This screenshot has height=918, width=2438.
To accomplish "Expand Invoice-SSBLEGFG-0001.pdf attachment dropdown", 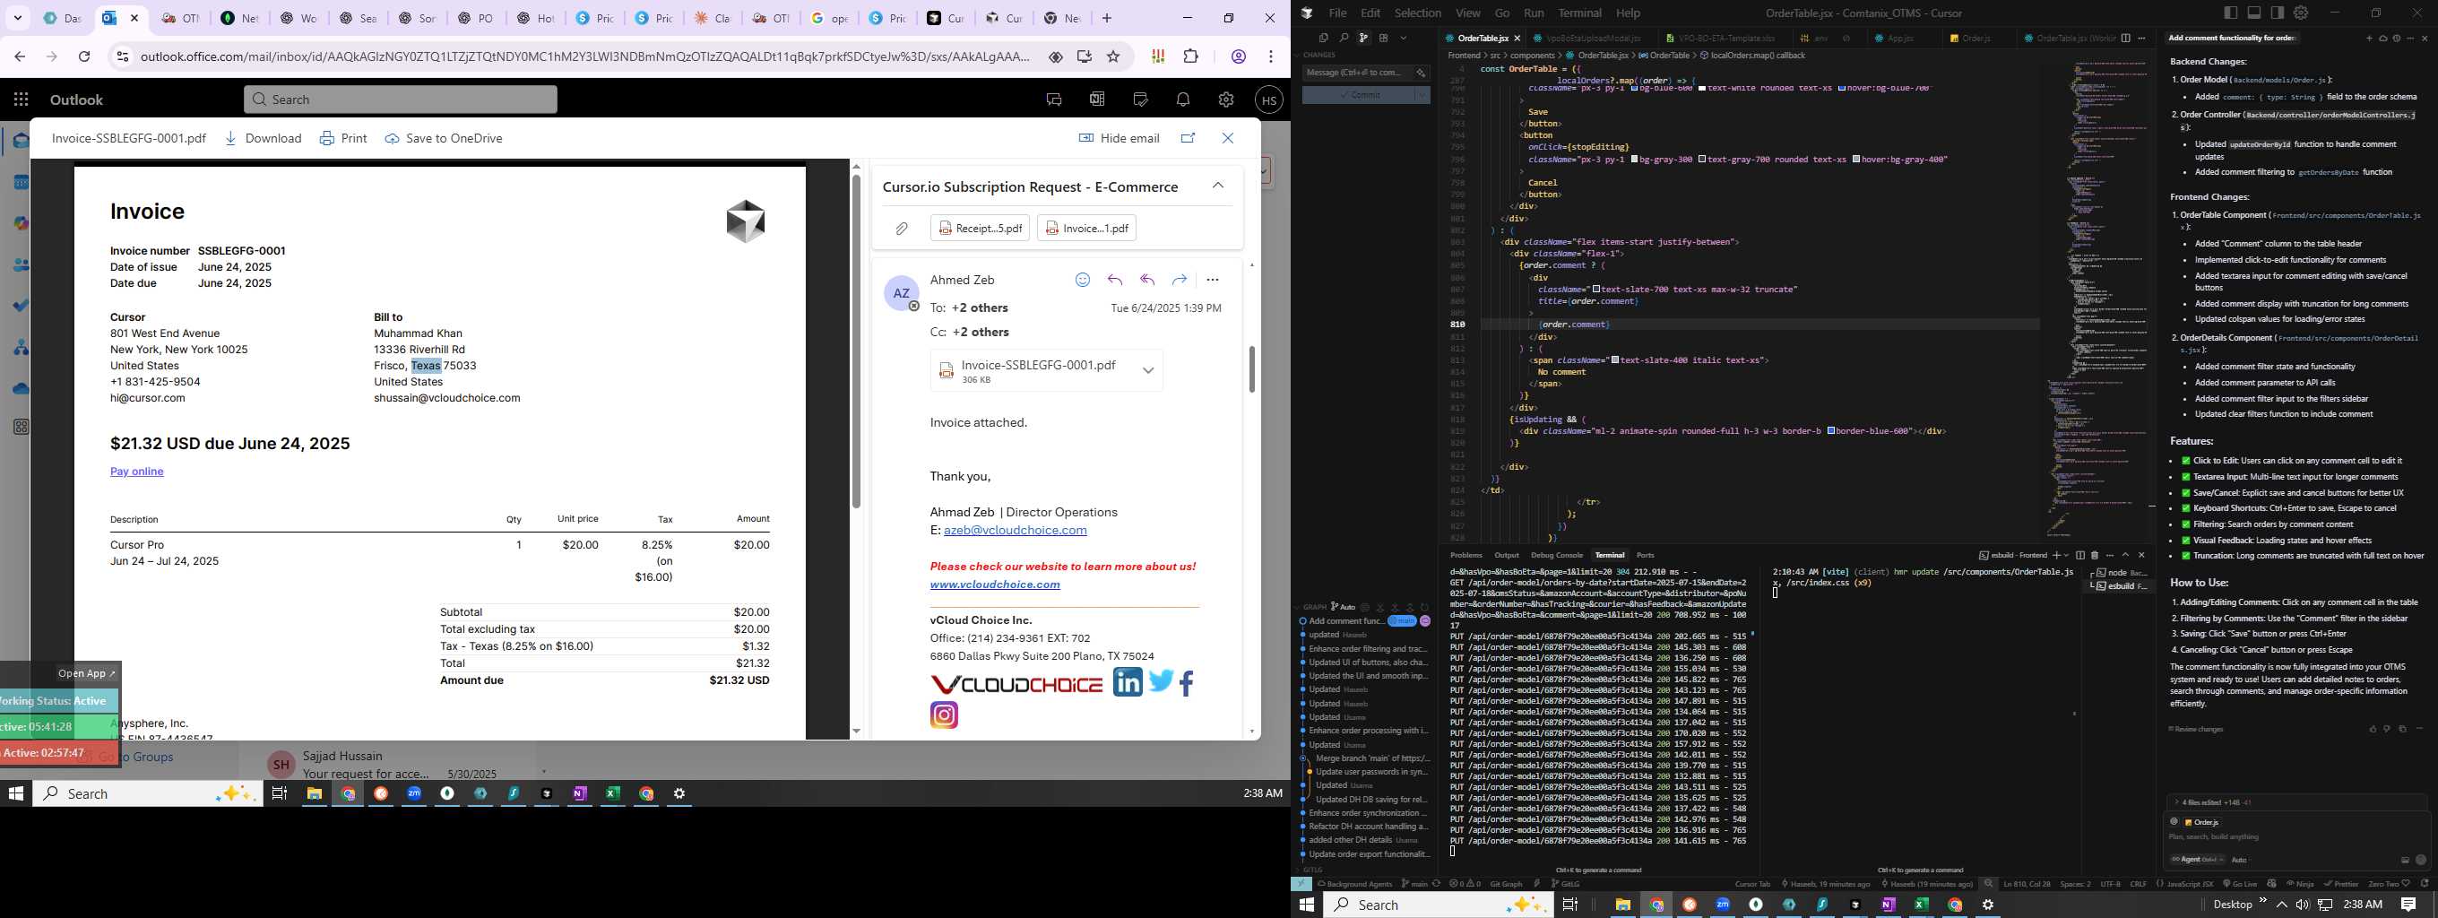I will click(x=1148, y=371).
